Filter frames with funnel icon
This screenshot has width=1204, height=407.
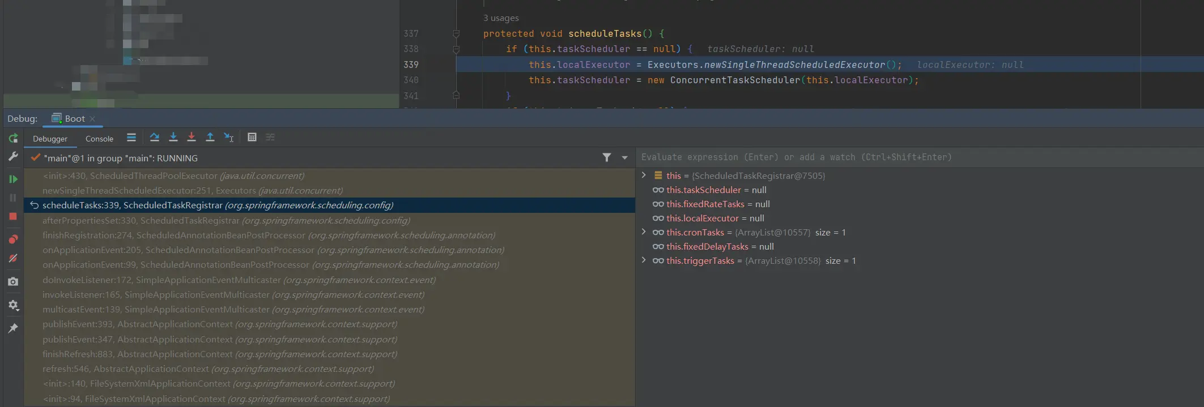coord(607,158)
